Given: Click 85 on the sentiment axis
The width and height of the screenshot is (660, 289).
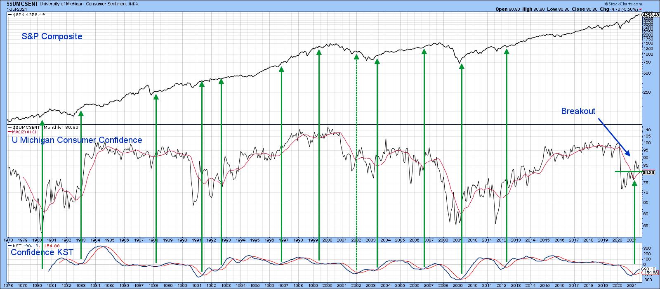Looking at the screenshot, I should click(646, 165).
